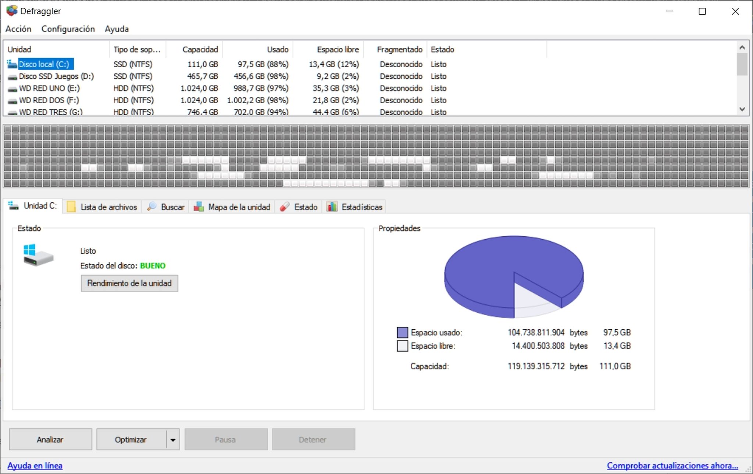Select the WD RED UNO (E:) drive icon
Viewport: 753px width, 474px height.
click(12, 89)
